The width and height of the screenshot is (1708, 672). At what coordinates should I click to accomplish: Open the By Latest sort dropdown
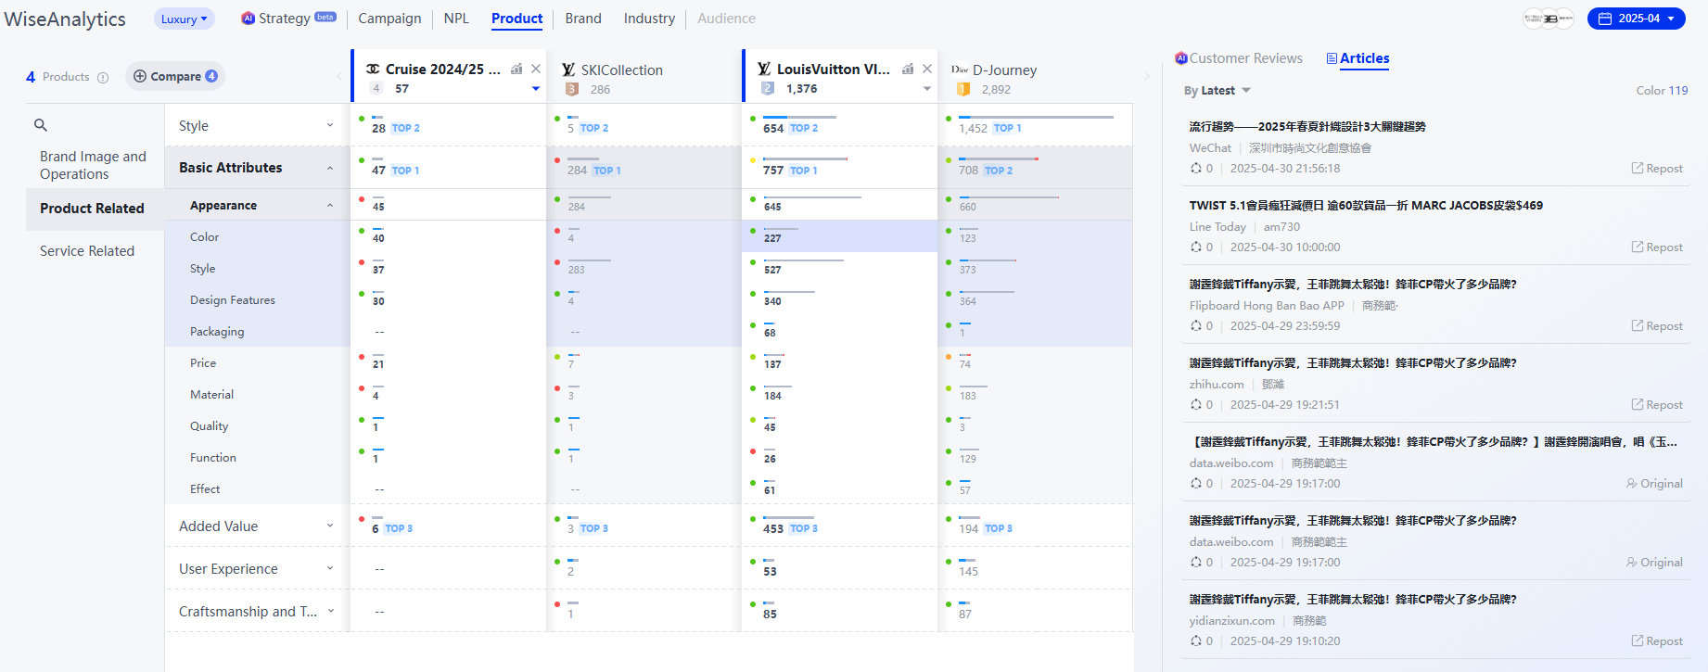click(1217, 91)
